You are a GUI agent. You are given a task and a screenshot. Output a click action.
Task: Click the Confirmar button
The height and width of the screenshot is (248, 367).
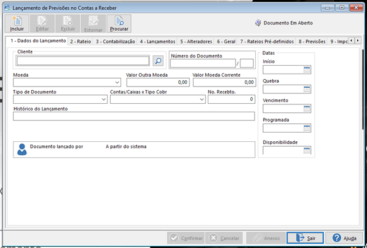click(x=186, y=238)
